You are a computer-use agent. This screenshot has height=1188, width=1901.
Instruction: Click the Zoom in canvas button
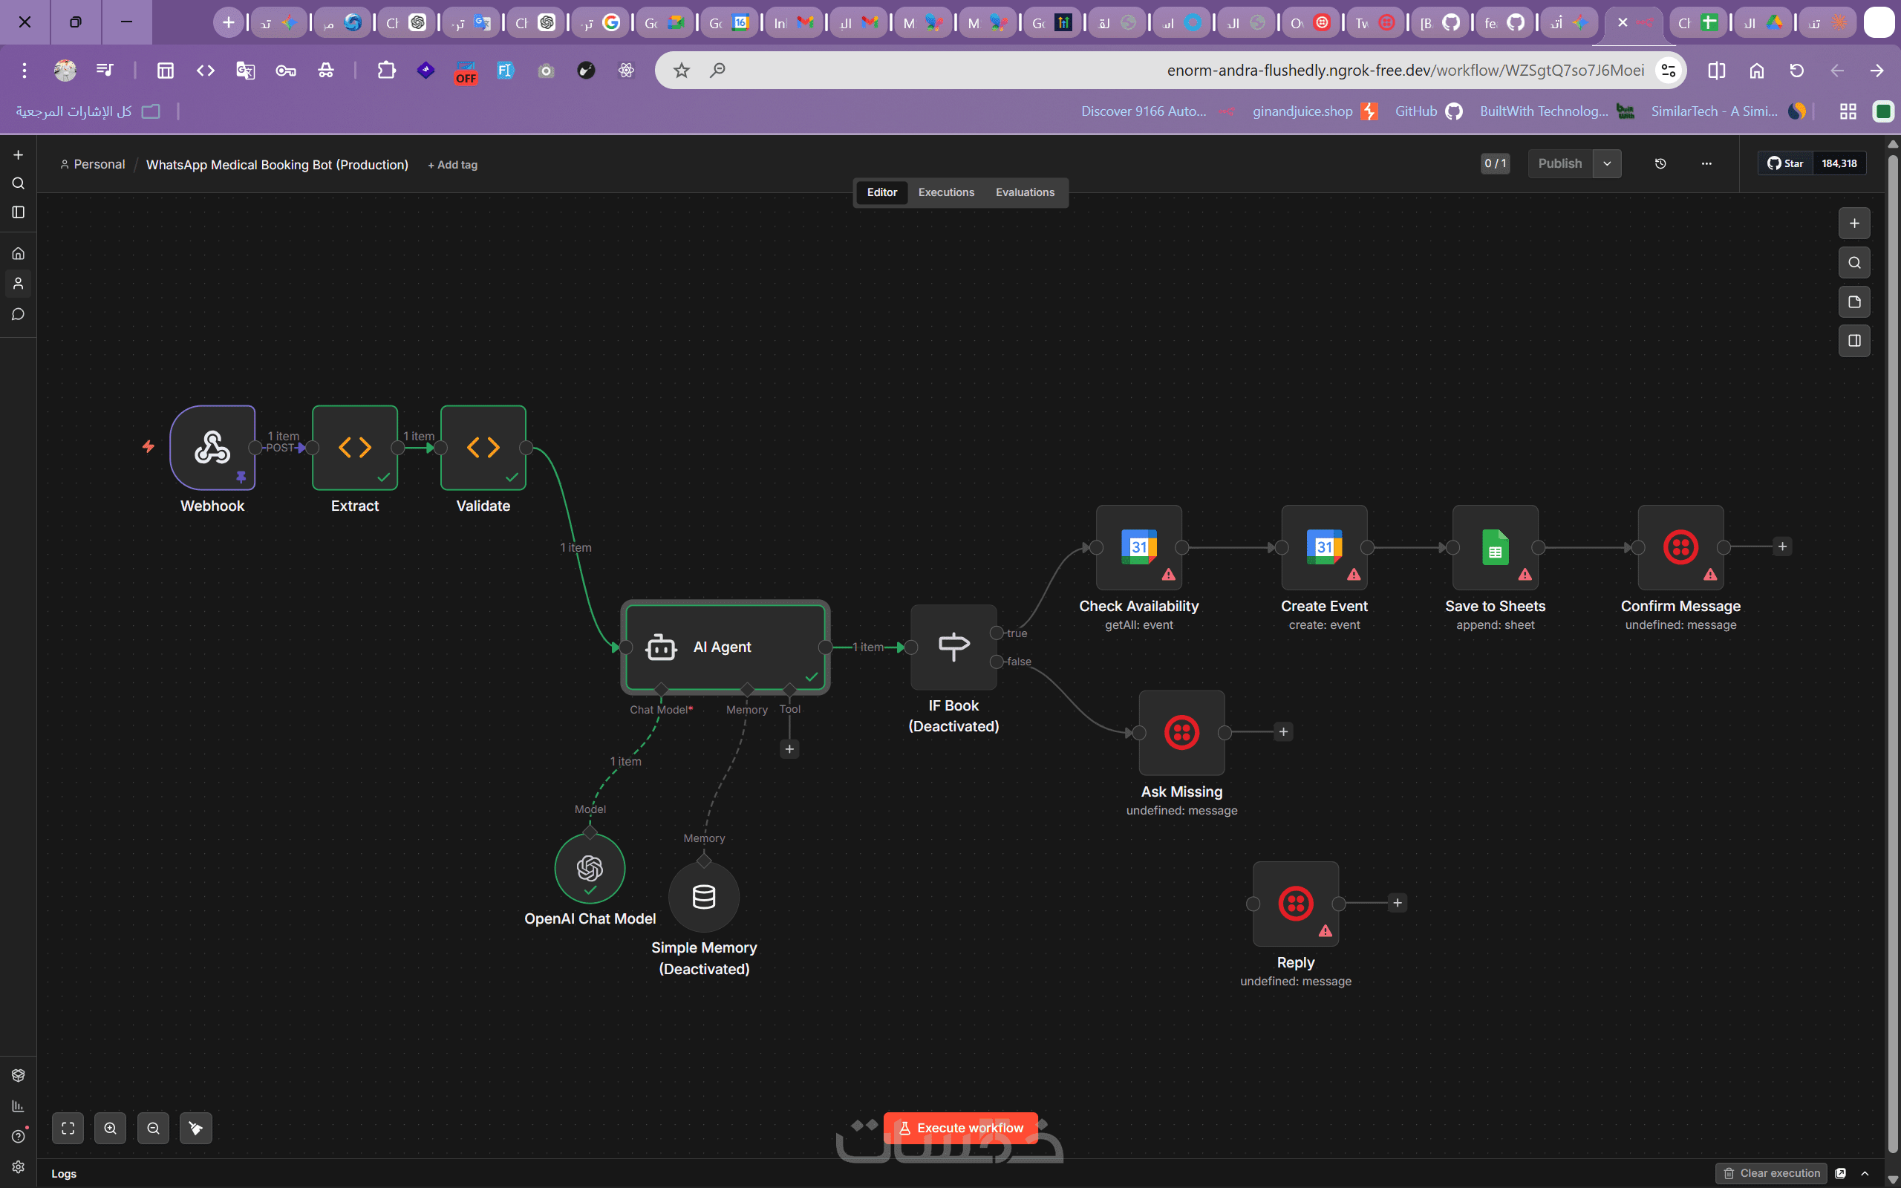pos(110,1129)
